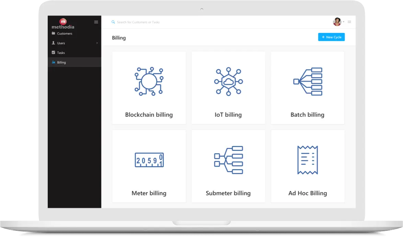Screen dimensions: 403x237
Task: Click the Users person icon
Action: point(54,43)
